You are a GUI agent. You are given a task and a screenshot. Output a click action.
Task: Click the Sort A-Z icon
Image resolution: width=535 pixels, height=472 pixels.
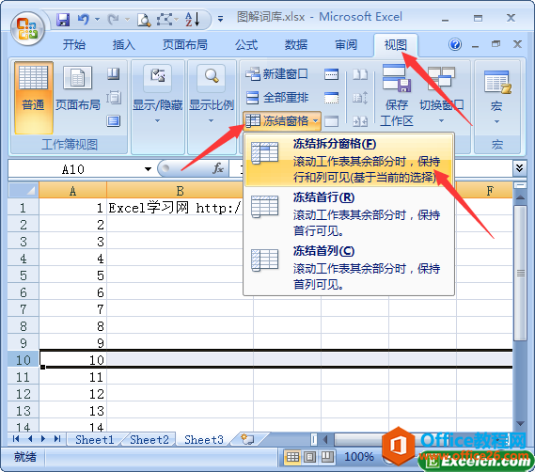(x=192, y=20)
